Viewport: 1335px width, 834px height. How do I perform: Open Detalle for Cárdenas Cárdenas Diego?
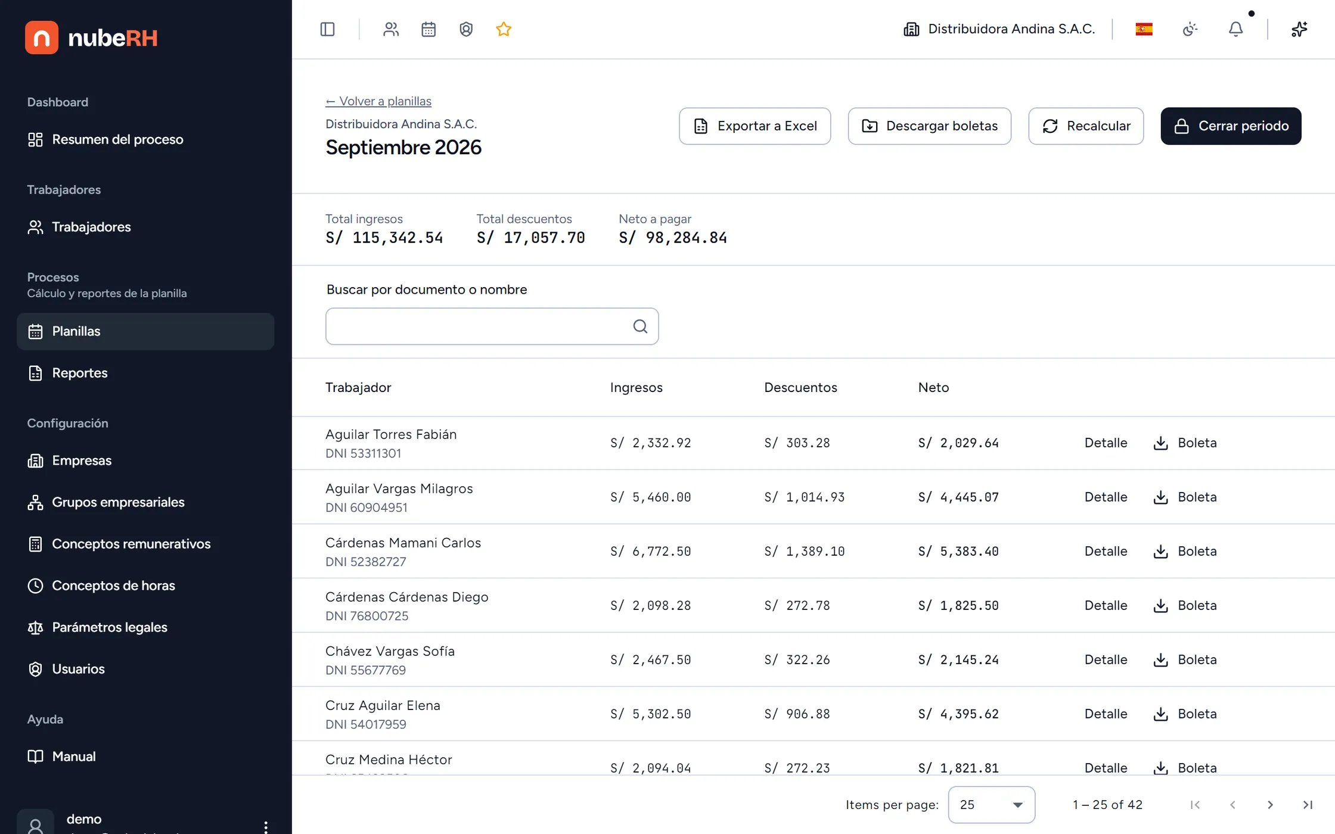[x=1106, y=605]
